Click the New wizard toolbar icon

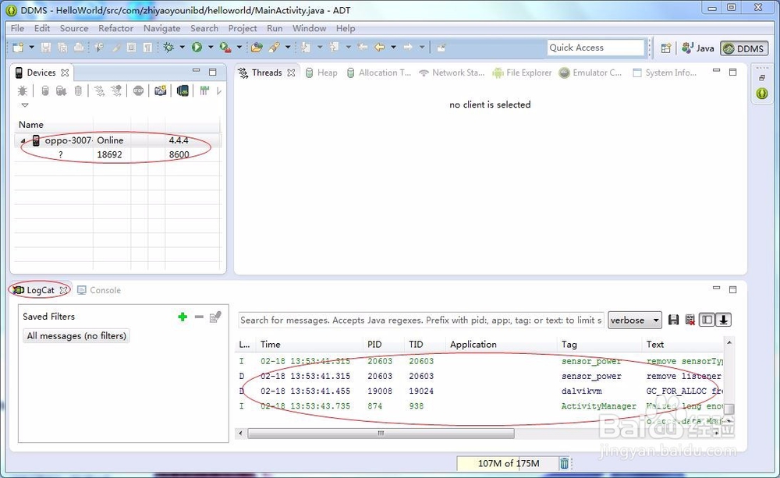(x=18, y=48)
